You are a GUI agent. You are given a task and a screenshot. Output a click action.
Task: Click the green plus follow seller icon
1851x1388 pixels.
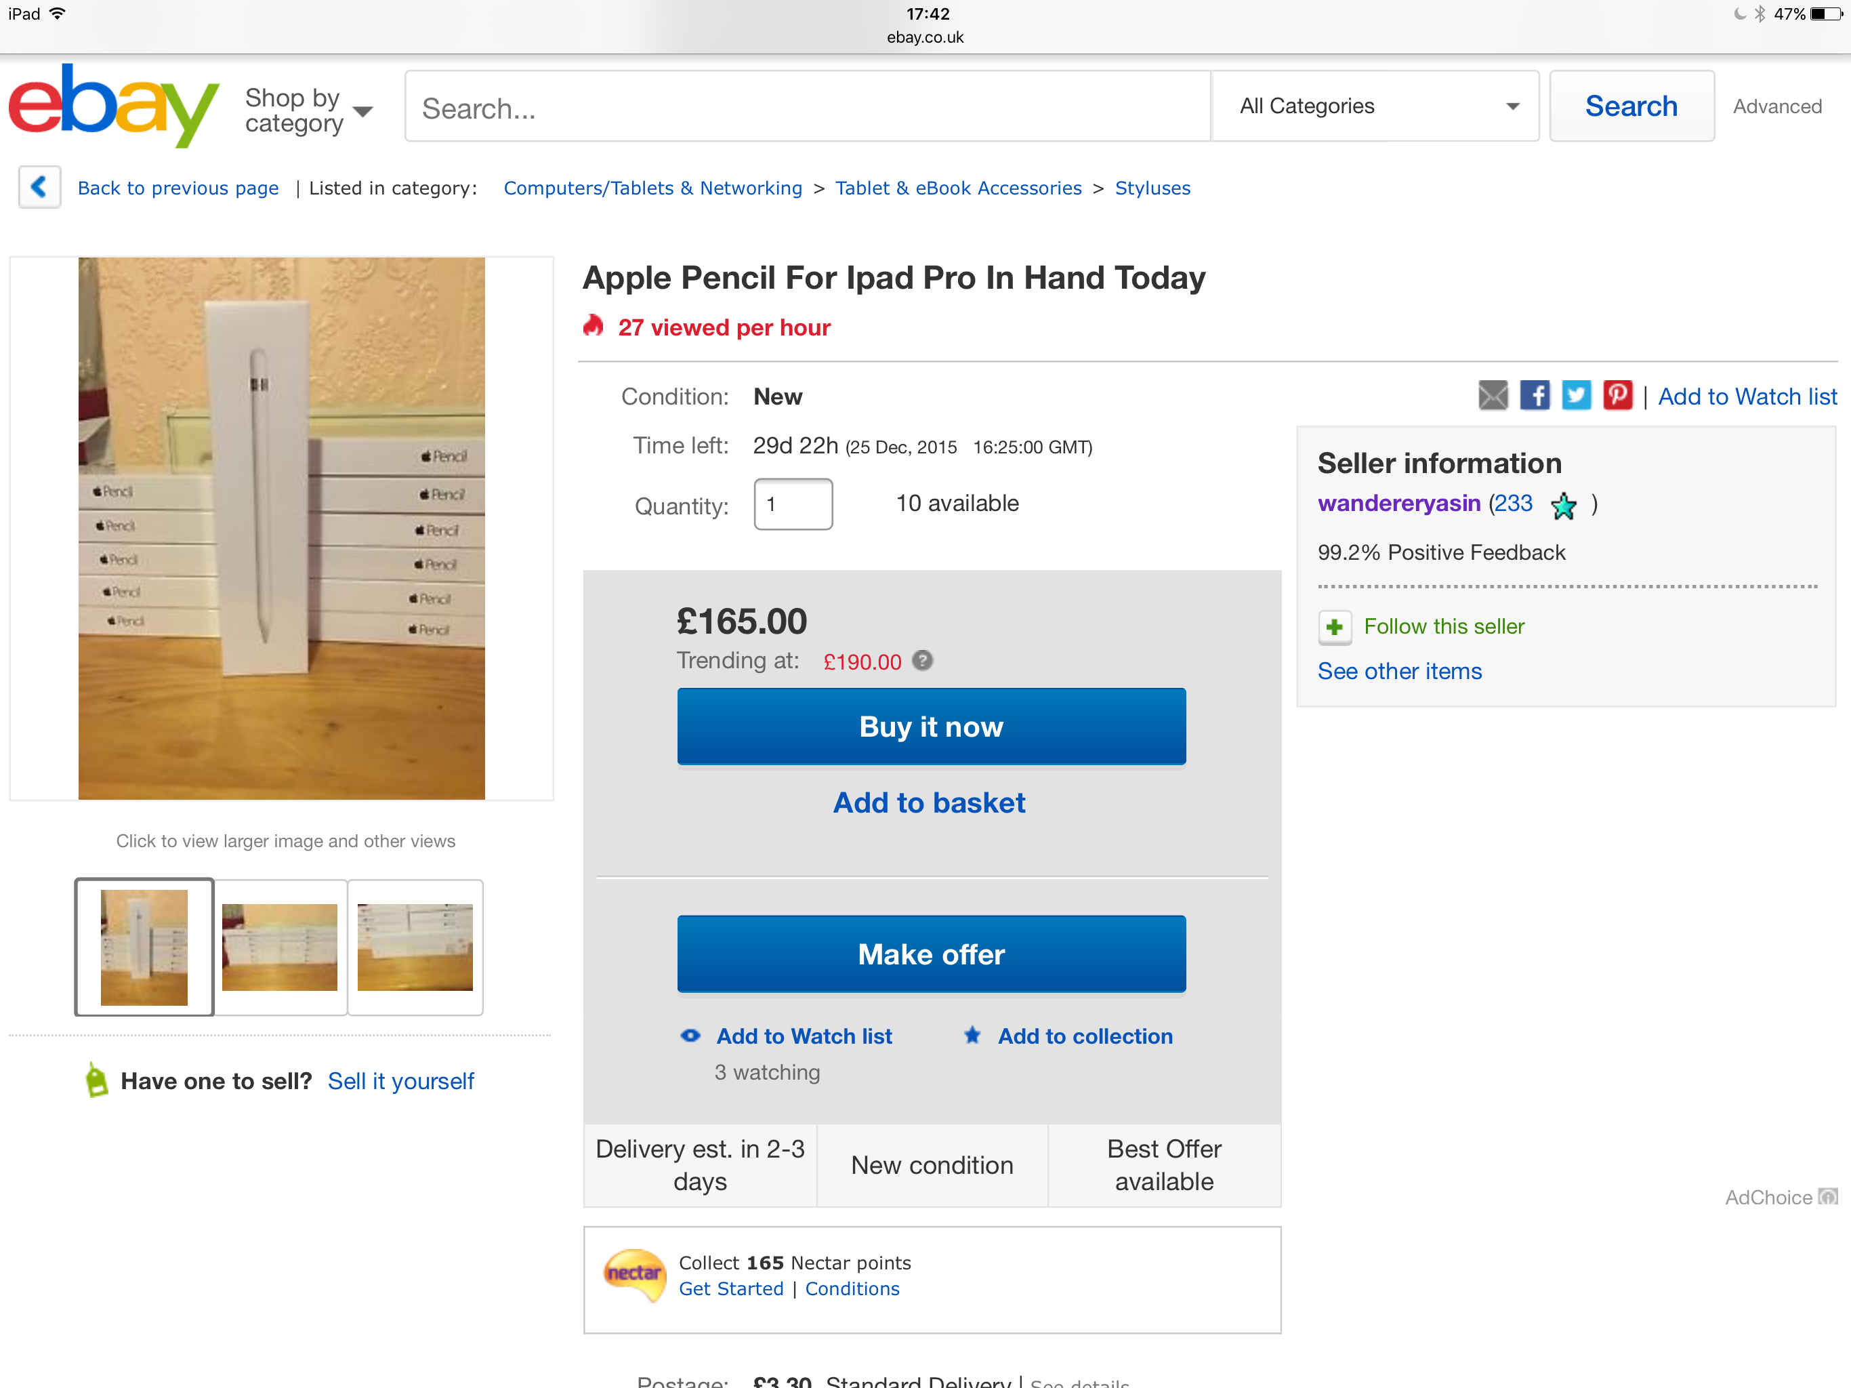click(x=1335, y=627)
